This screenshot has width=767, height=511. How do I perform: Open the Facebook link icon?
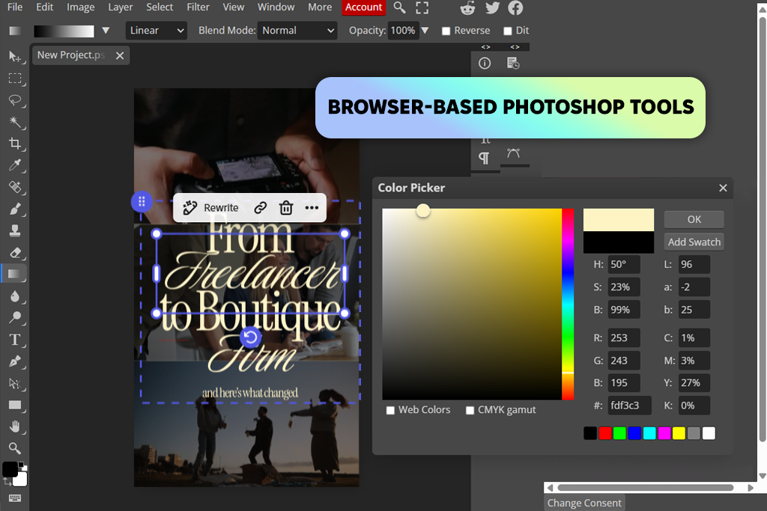(x=515, y=7)
